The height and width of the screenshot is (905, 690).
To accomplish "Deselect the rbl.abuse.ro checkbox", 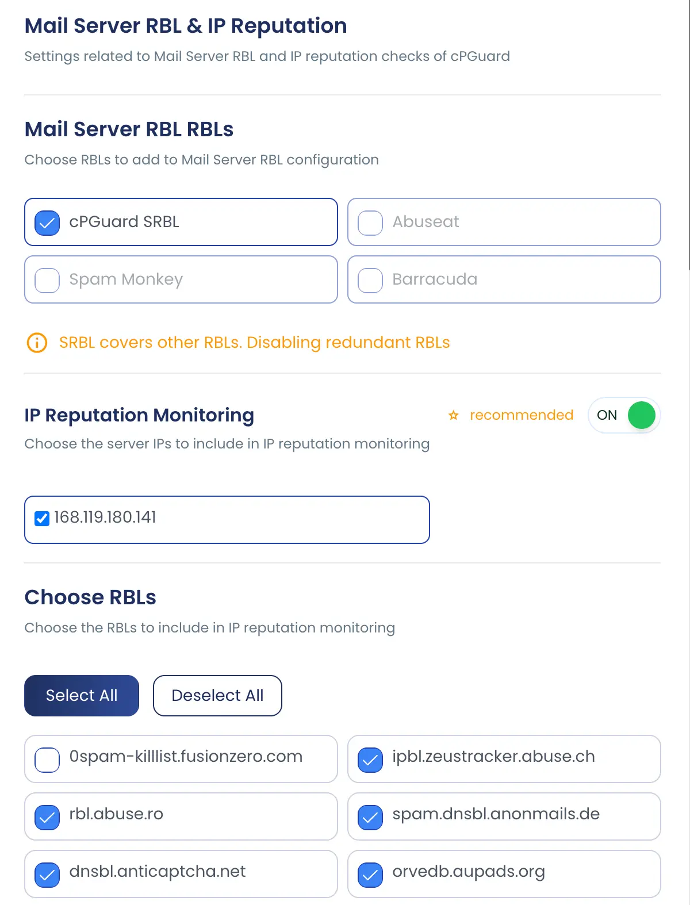I will [47, 817].
